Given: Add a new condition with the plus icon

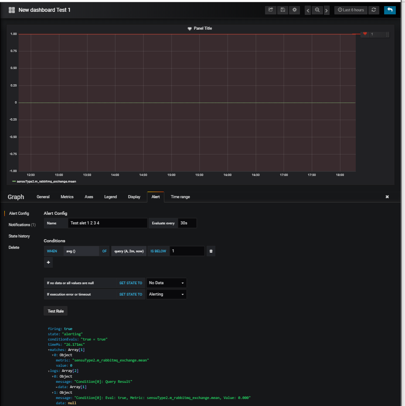Looking at the screenshot, I should (x=48, y=262).
